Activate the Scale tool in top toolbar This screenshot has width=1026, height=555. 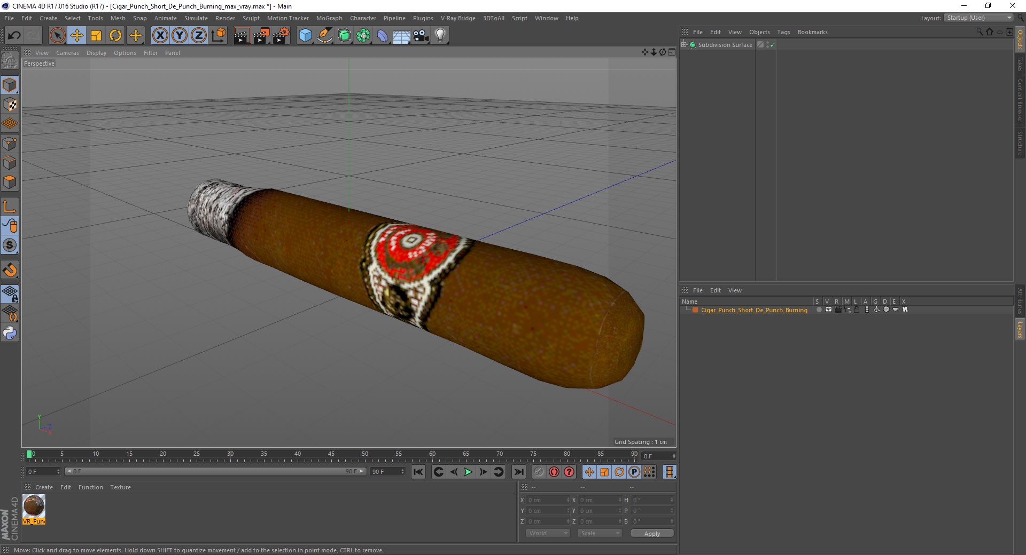[x=96, y=36]
